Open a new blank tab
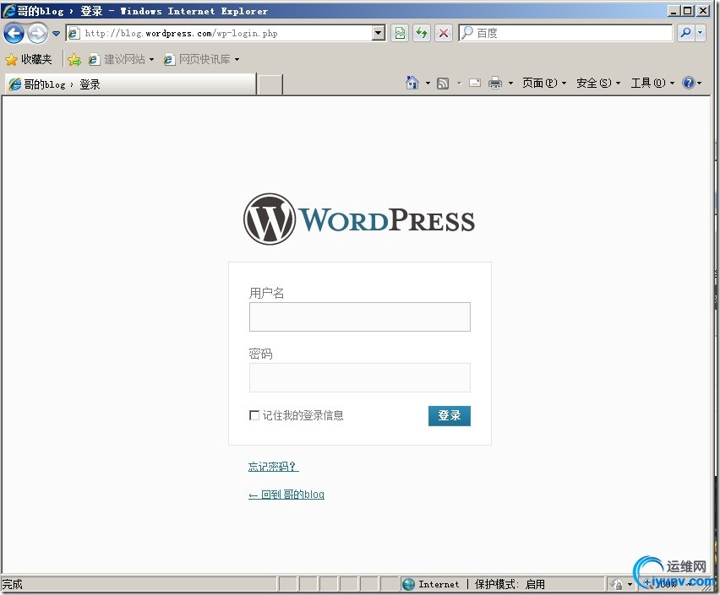The height and width of the screenshot is (595, 720). [x=270, y=85]
